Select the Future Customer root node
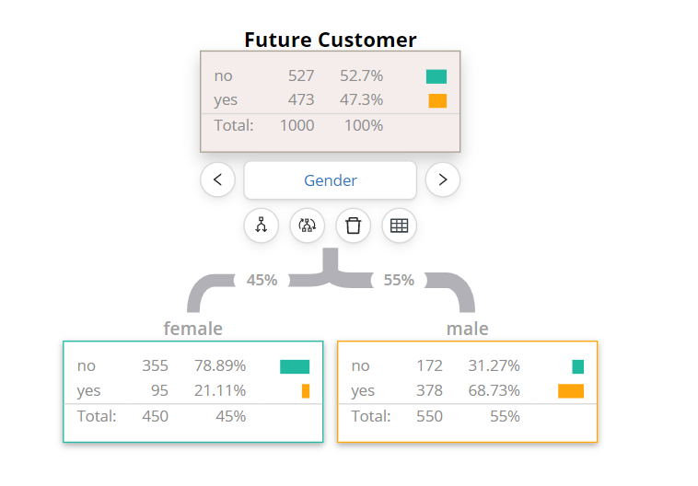Screen dimensions: 698x486 [330, 101]
